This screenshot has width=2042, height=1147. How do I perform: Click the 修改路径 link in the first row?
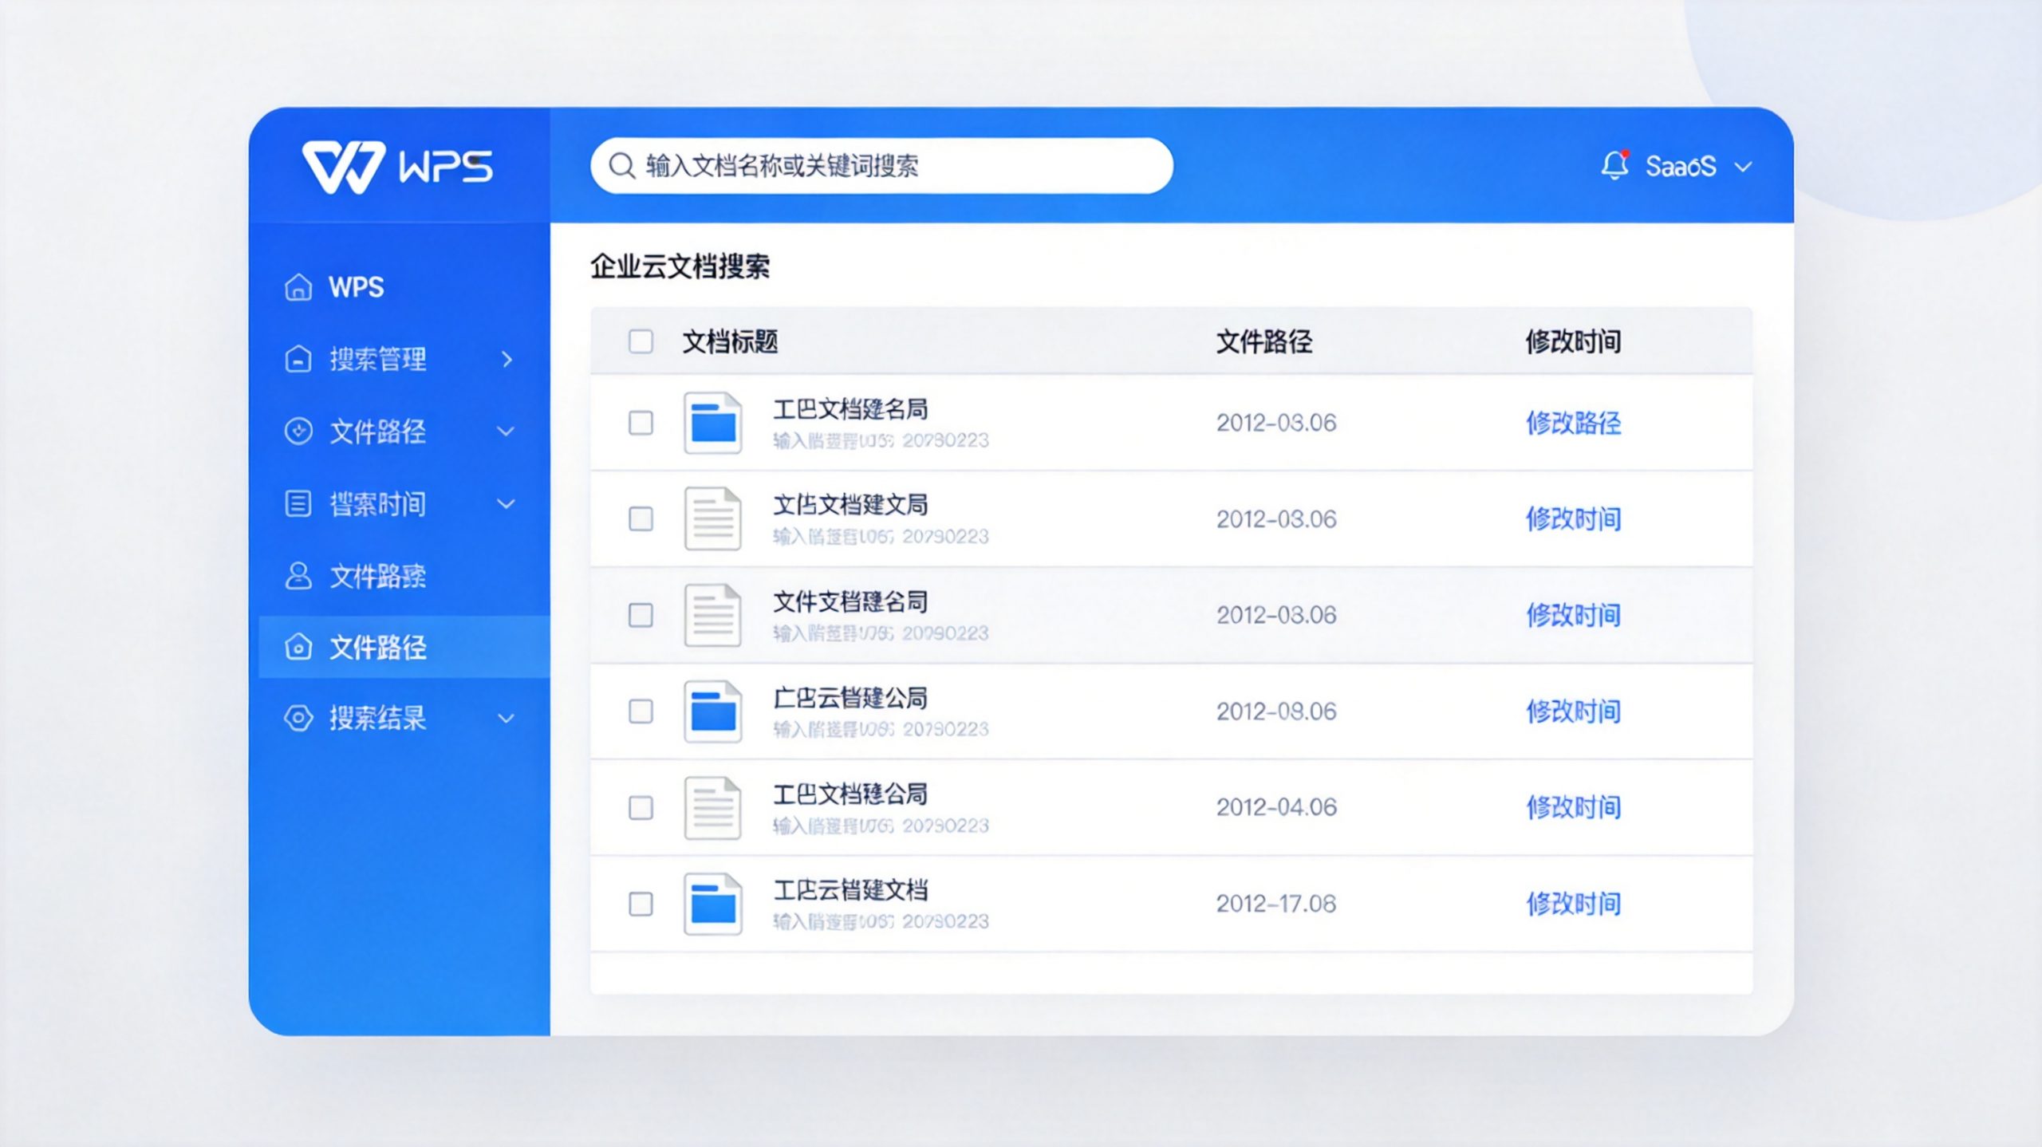coord(1573,423)
